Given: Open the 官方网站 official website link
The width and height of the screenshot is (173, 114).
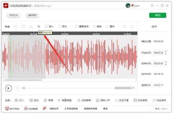Looking at the screenshot, I should click(x=12, y=109).
